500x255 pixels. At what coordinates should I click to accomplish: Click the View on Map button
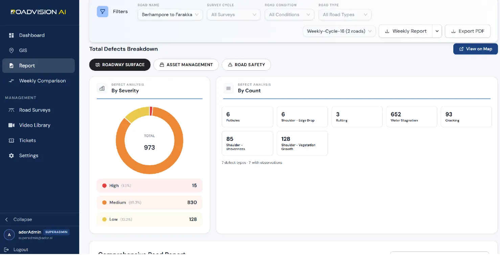tap(475, 49)
